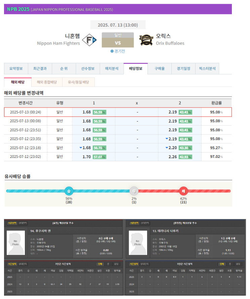Click pitcher name 13. 테라니시 나루키

pyautogui.click(x=165, y=231)
